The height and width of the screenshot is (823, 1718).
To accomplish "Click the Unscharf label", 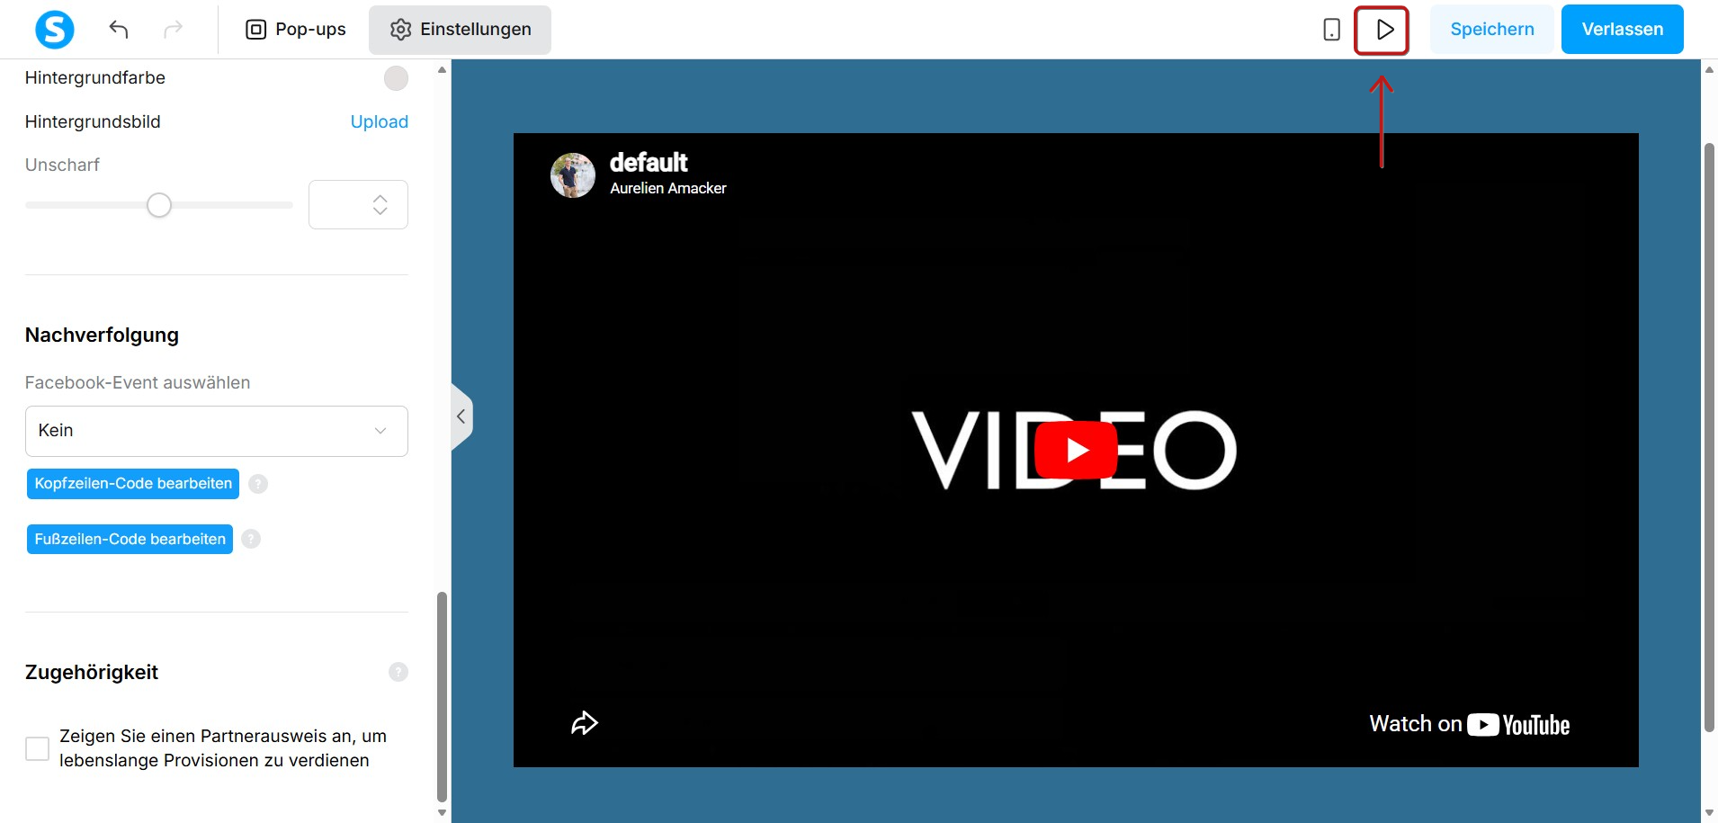I will [62, 165].
